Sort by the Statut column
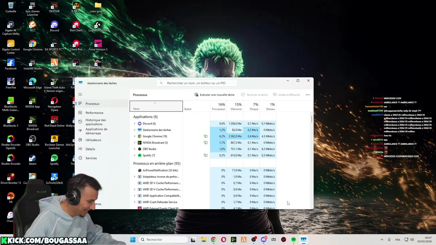The width and height of the screenshot is (436, 245). [x=196, y=106]
